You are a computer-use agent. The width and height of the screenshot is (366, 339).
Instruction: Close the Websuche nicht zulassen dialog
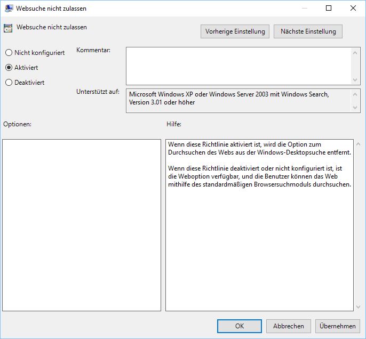[353, 8]
